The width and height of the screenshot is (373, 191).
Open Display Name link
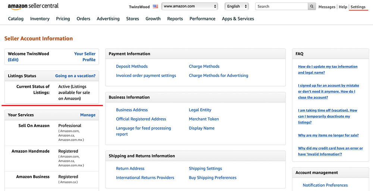pos(202,128)
